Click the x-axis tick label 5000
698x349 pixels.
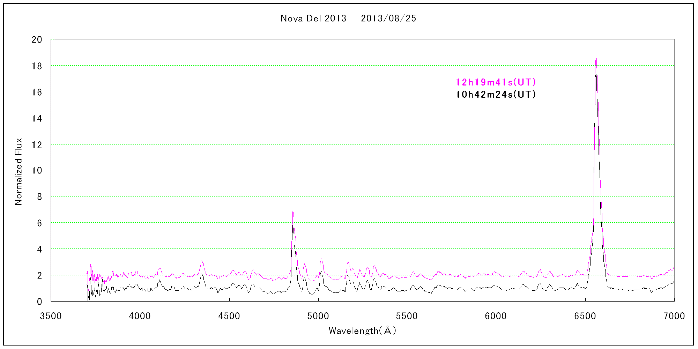pyautogui.click(x=318, y=316)
